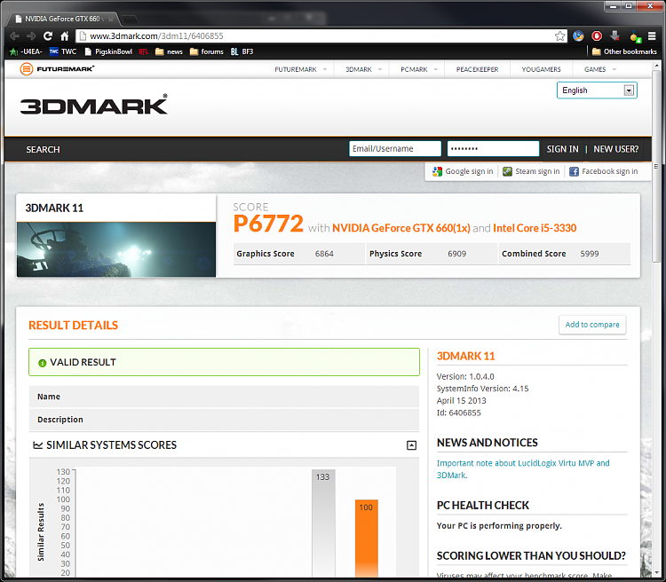This screenshot has width=666, height=582.
Task: Open the PigskinBowl bookmark
Action: click(108, 51)
